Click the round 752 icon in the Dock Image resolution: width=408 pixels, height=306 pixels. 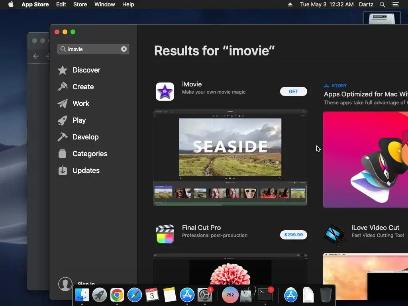point(230,295)
